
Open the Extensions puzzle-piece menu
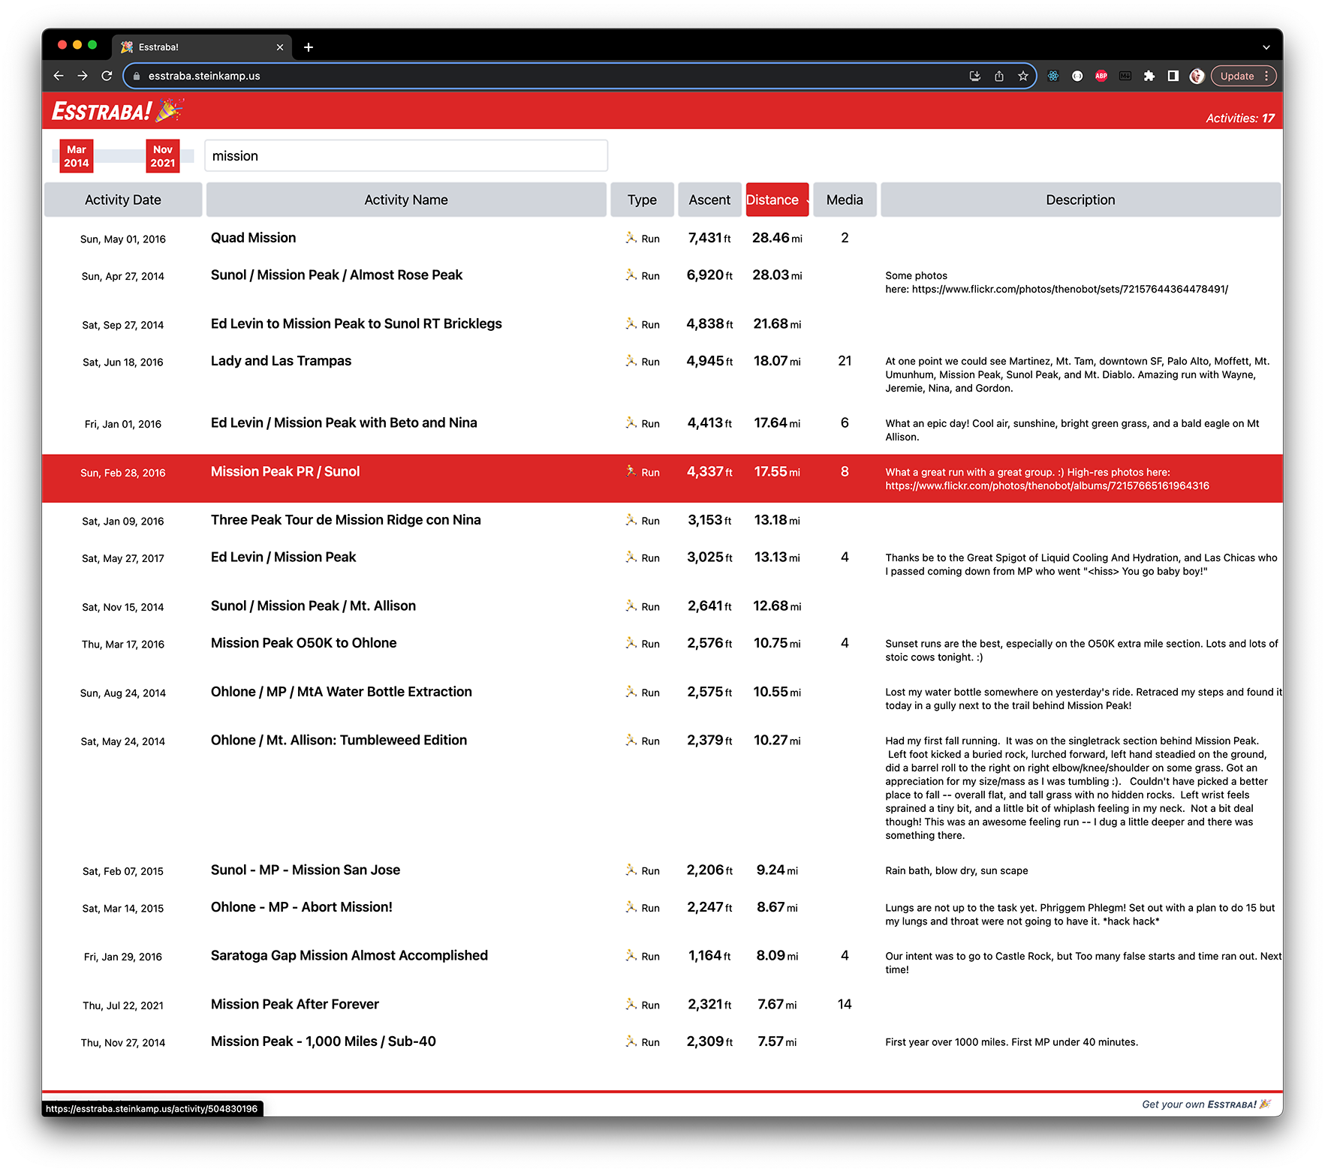click(1149, 76)
